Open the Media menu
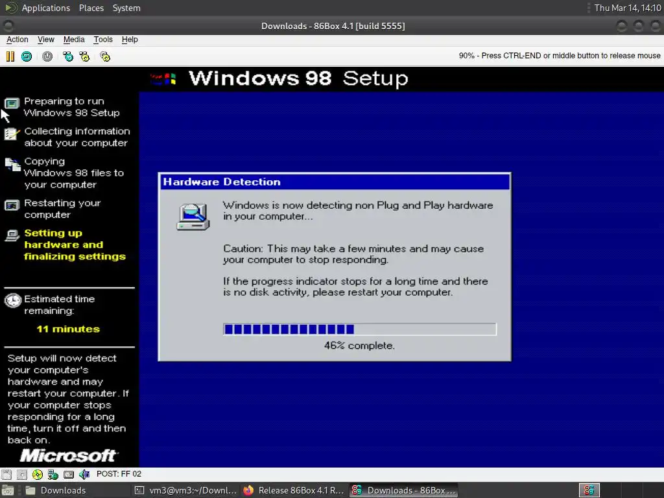Screen dimensions: 664x498 [74, 40]
